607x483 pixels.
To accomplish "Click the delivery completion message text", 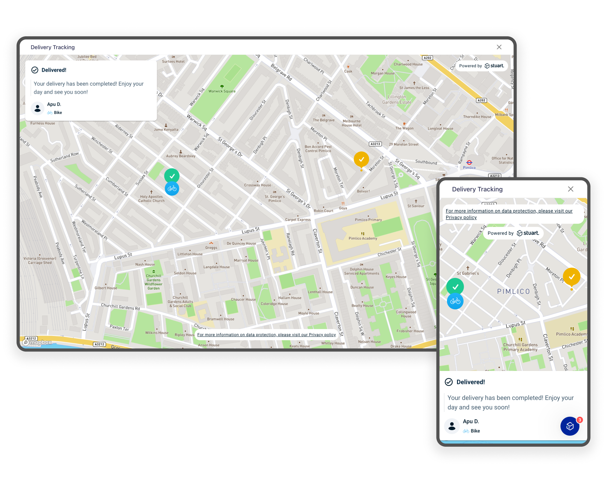I will tap(89, 88).
